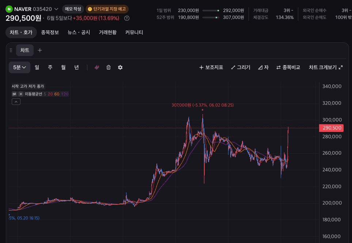Switch chart to 월 monthly interval
This screenshot has height=243, width=352.
(x=63, y=67)
